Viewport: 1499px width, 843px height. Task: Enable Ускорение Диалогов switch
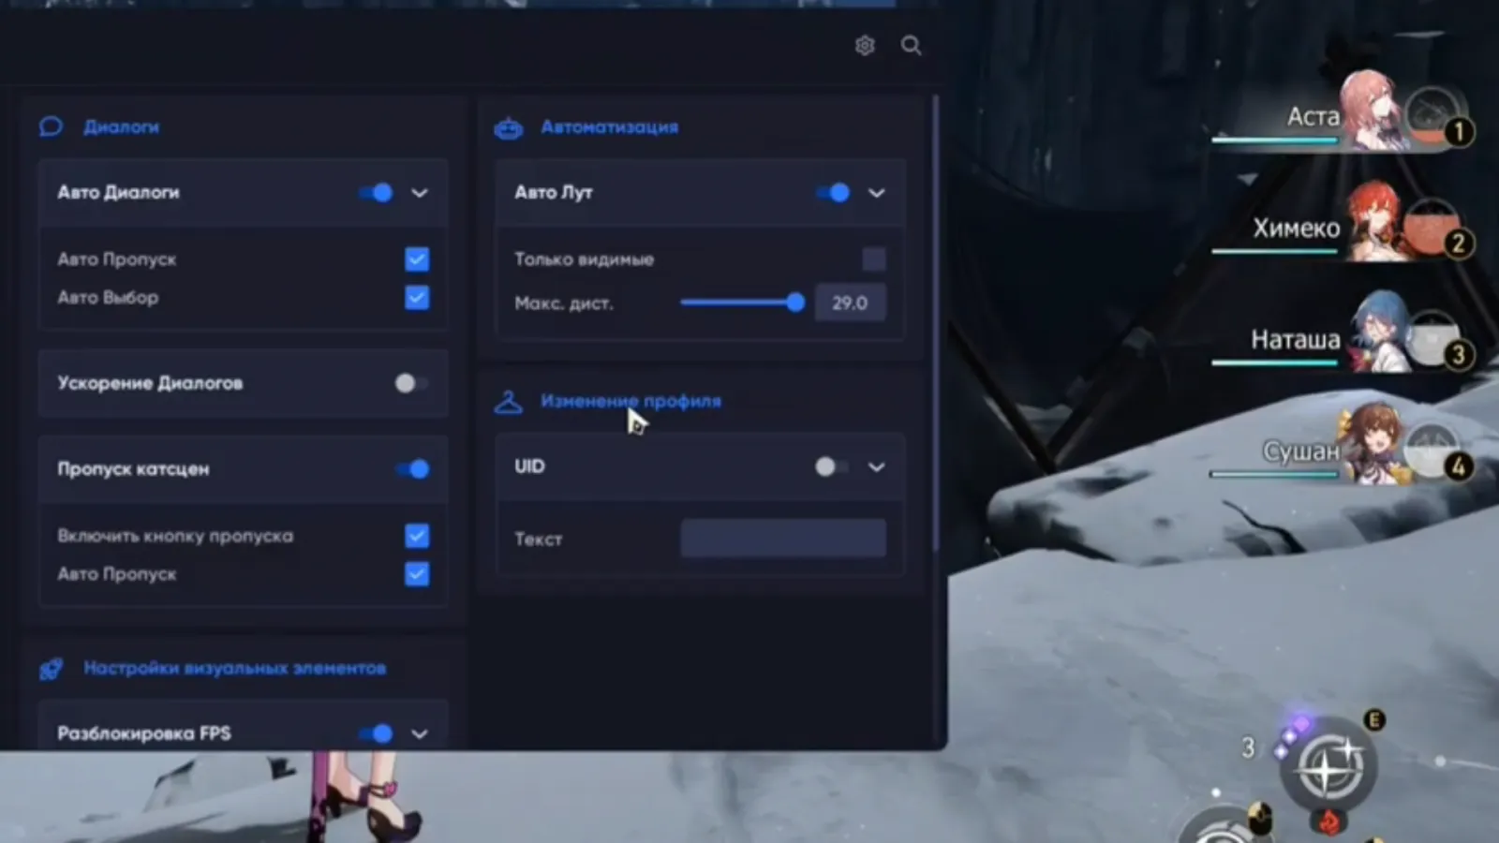click(411, 383)
